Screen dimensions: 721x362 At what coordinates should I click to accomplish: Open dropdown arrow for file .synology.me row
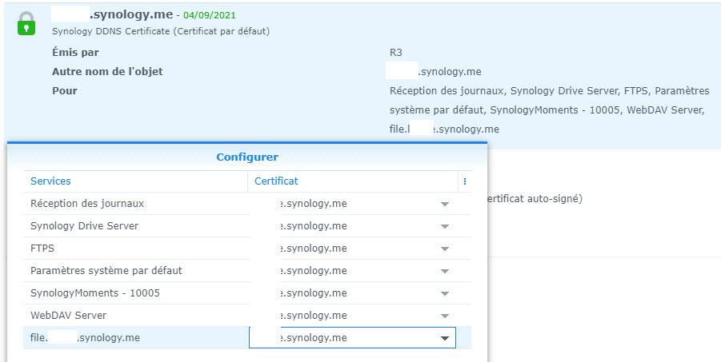[x=445, y=338]
